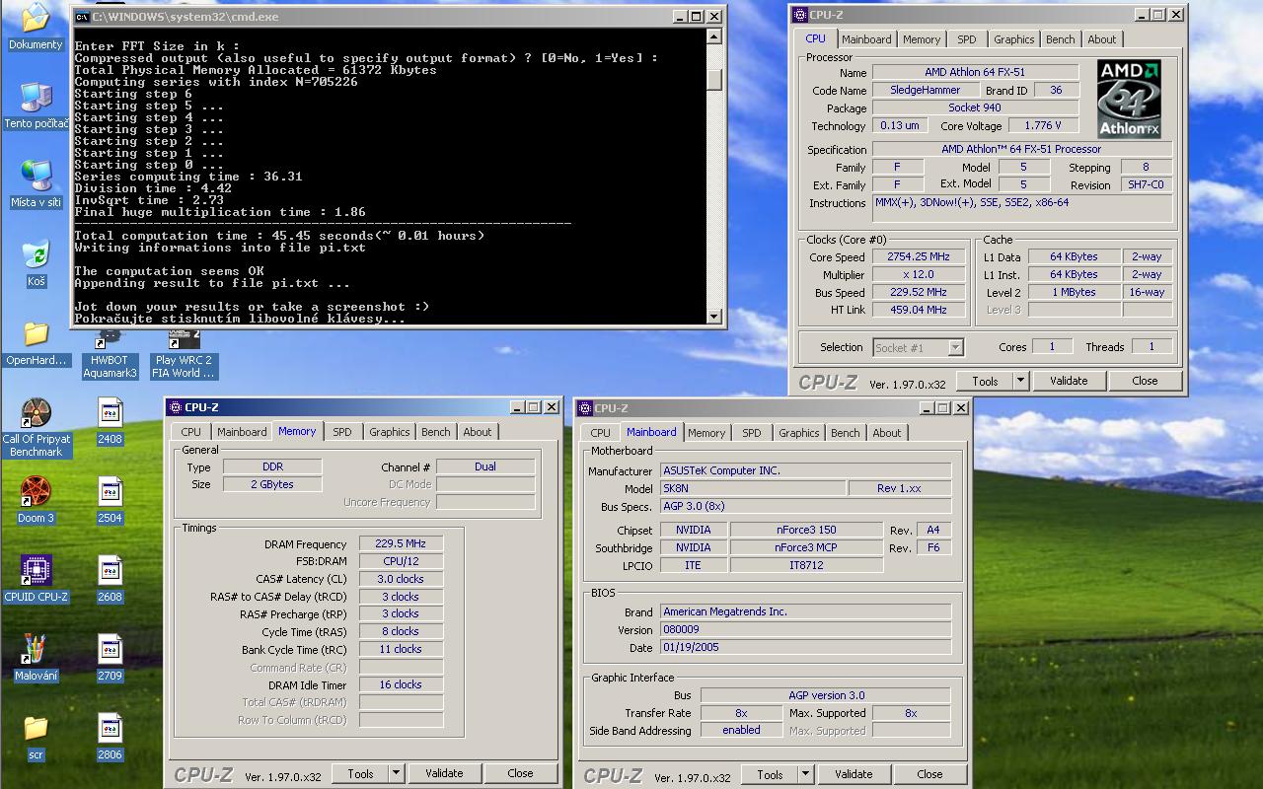This screenshot has width=1263, height=789.
Task: Click cmd window scrollbar up arrow
Action: pyautogui.click(x=714, y=36)
